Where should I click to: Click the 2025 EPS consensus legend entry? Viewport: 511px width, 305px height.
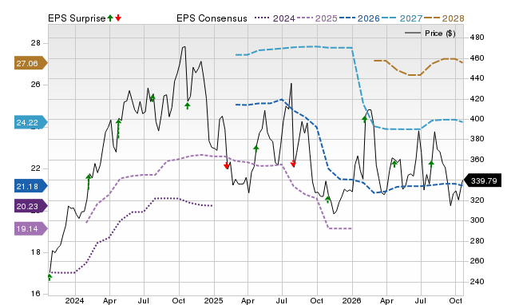317,18
